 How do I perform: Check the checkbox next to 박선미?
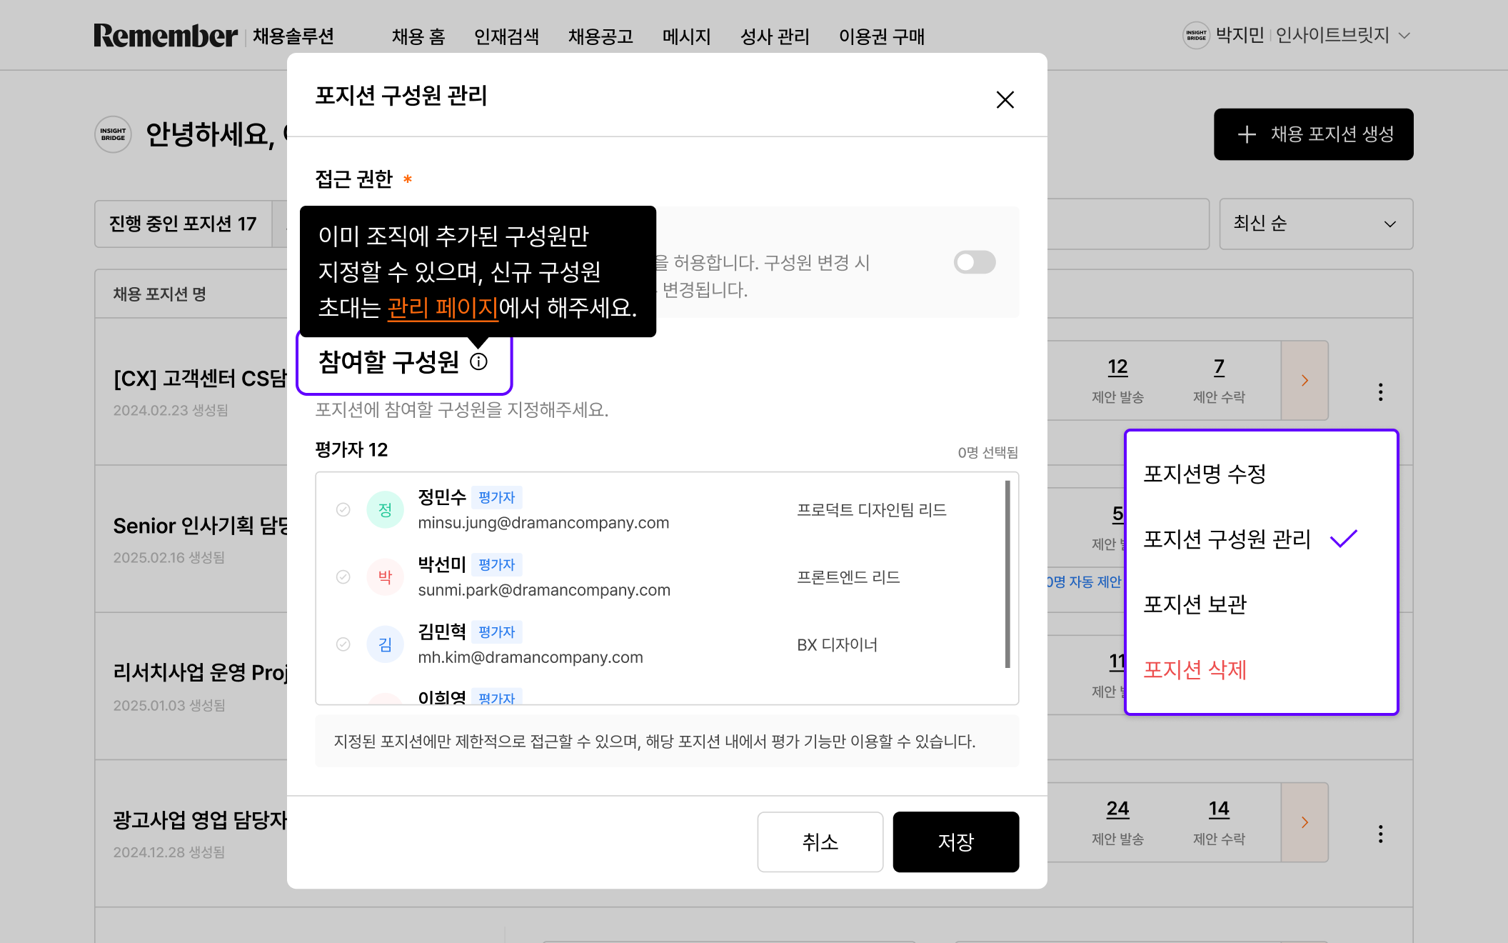point(343,577)
